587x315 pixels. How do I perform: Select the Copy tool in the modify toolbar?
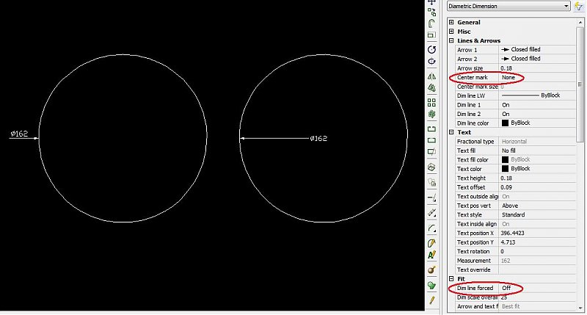(x=431, y=12)
